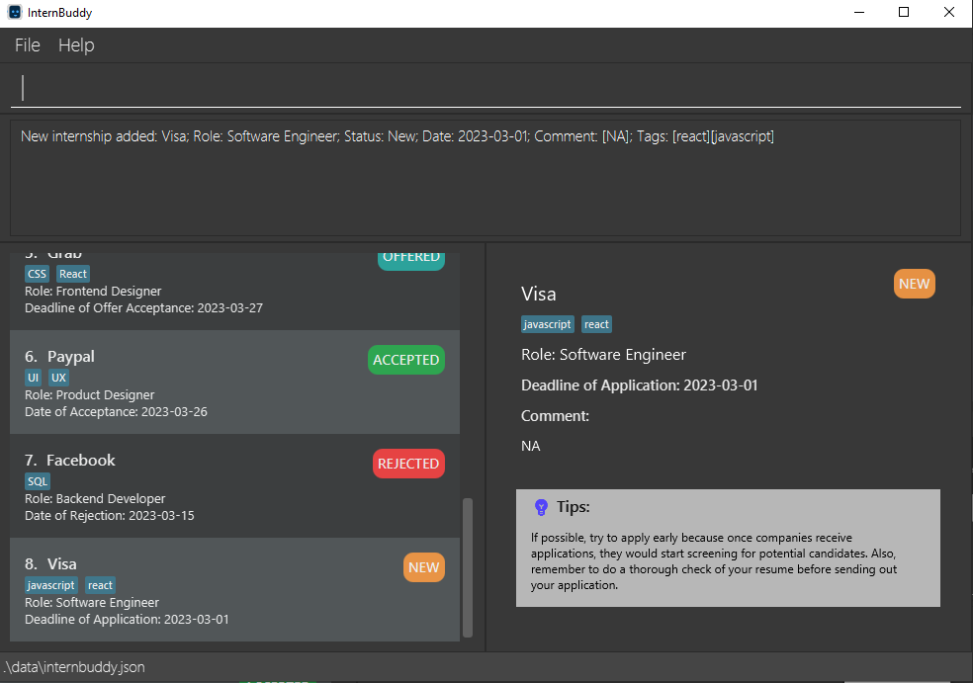973x683 pixels.
Task: Click 'Role: Software Engineer' in details panel
Action: point(604,354)
